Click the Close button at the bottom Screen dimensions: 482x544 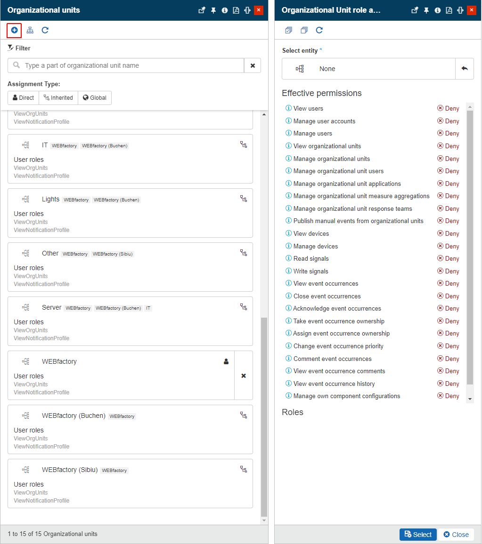point(456,535)
